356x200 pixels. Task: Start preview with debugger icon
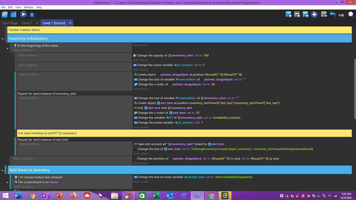(32, 14)
